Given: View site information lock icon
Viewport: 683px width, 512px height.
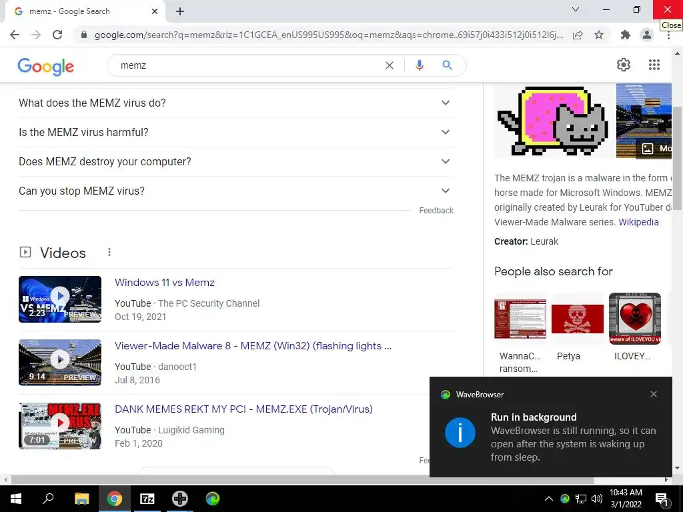Looking at the screenshot, I should coord(84,35).
